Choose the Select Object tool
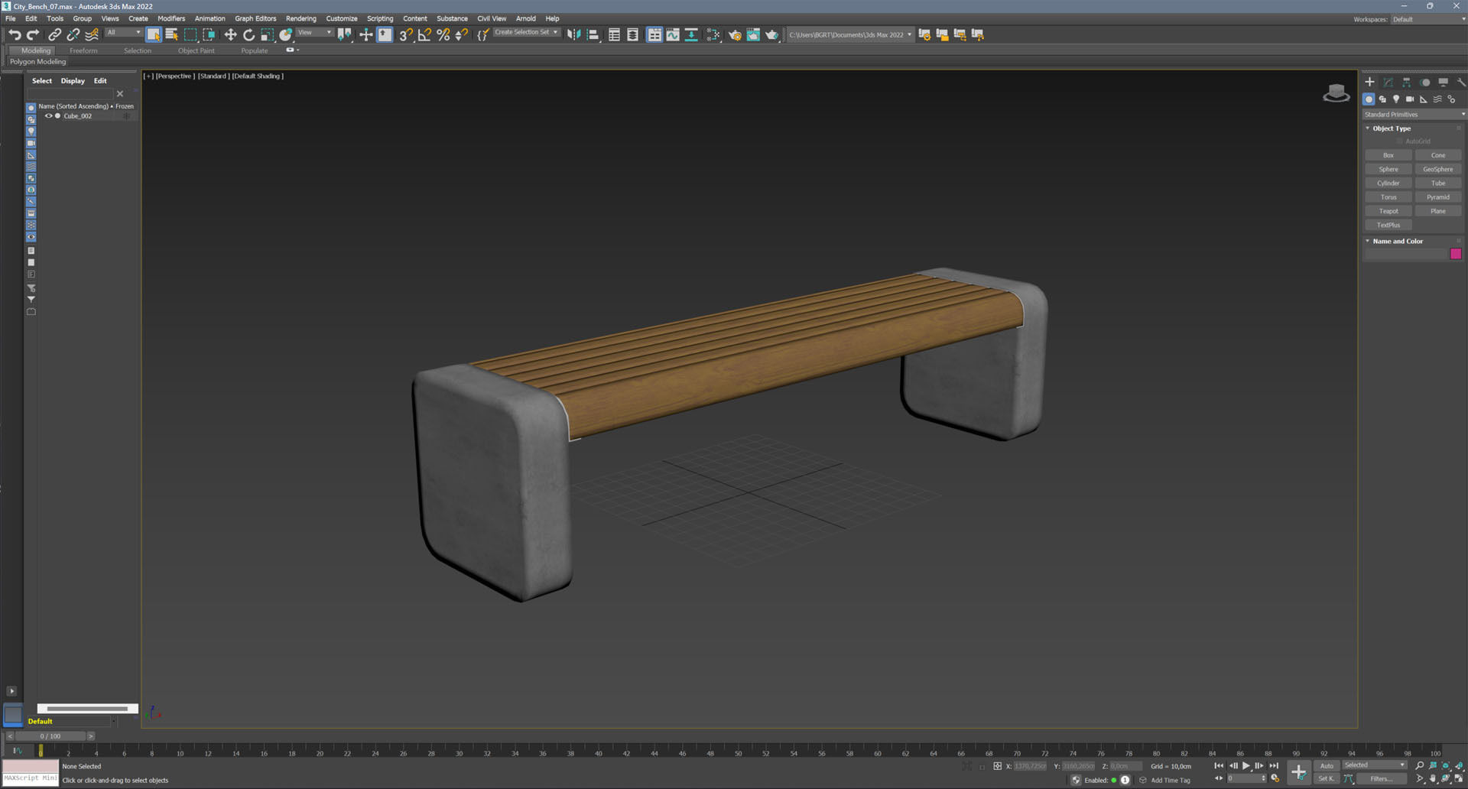The image size is (1468, 789). [x=153, y=34]
